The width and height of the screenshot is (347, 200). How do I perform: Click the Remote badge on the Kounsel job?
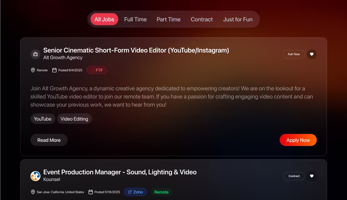click(162, 192)
